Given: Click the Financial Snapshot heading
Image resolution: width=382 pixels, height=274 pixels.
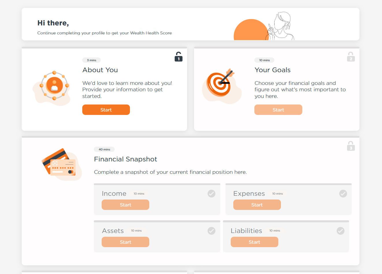Looking at the screenshot, I should pyautogui.click(x=126, y=159).
